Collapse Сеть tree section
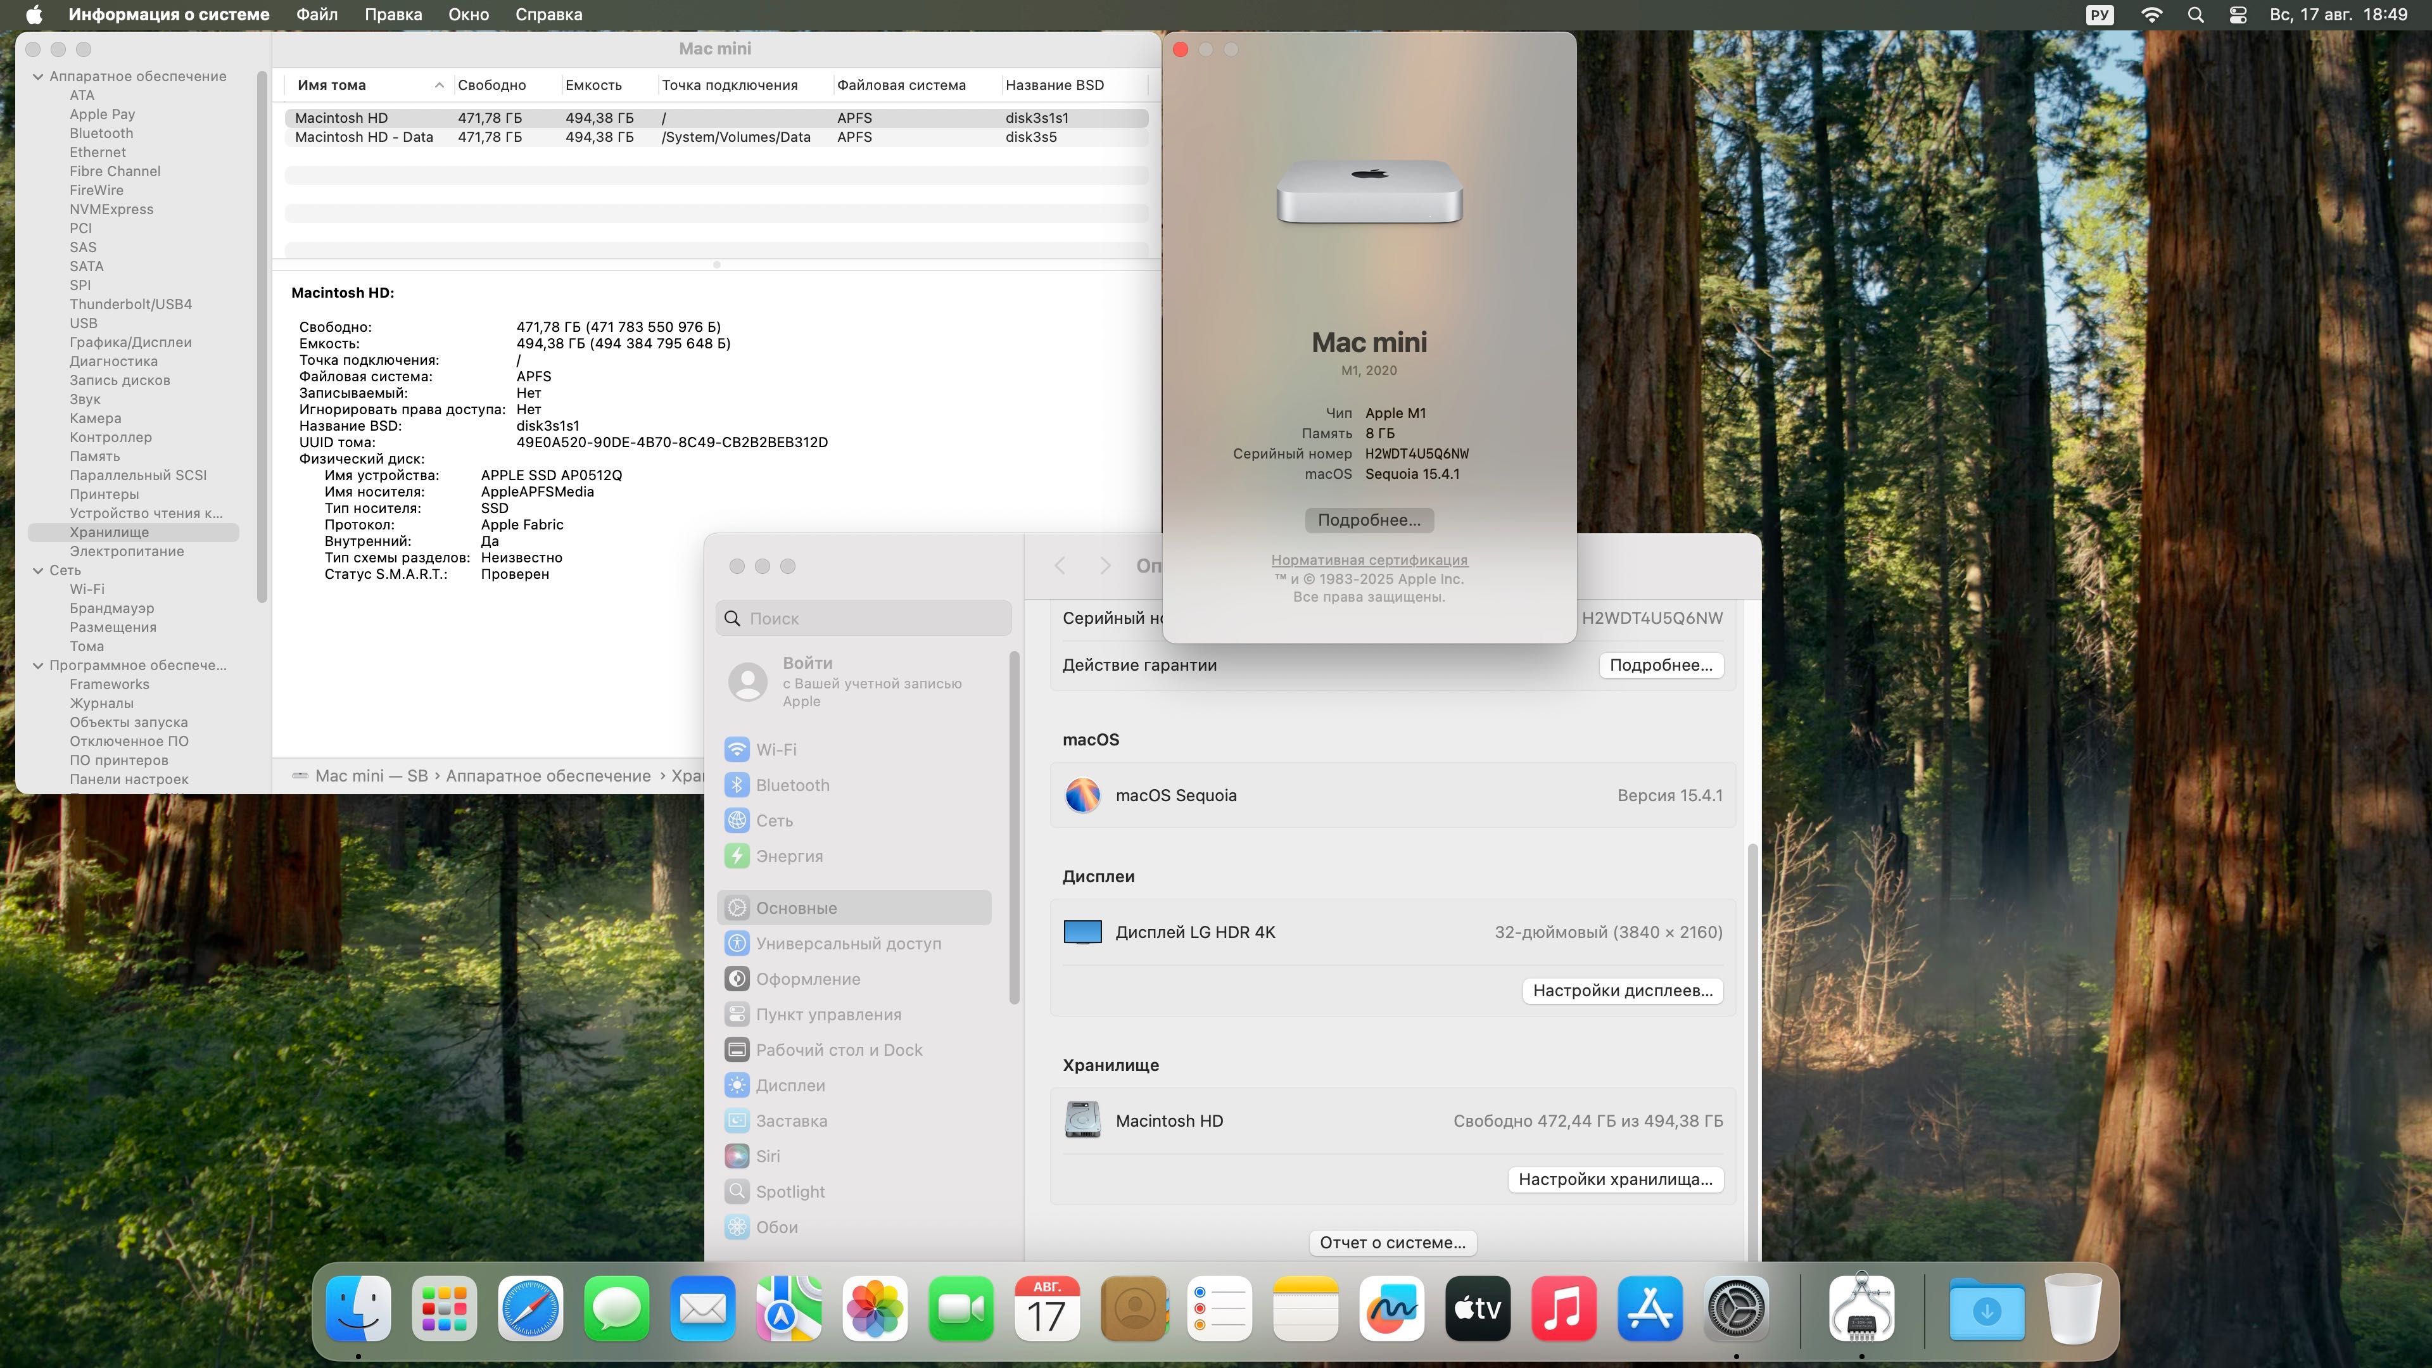The width and height of the screenshot is (2432, 1368). click(x=38, y=570)
